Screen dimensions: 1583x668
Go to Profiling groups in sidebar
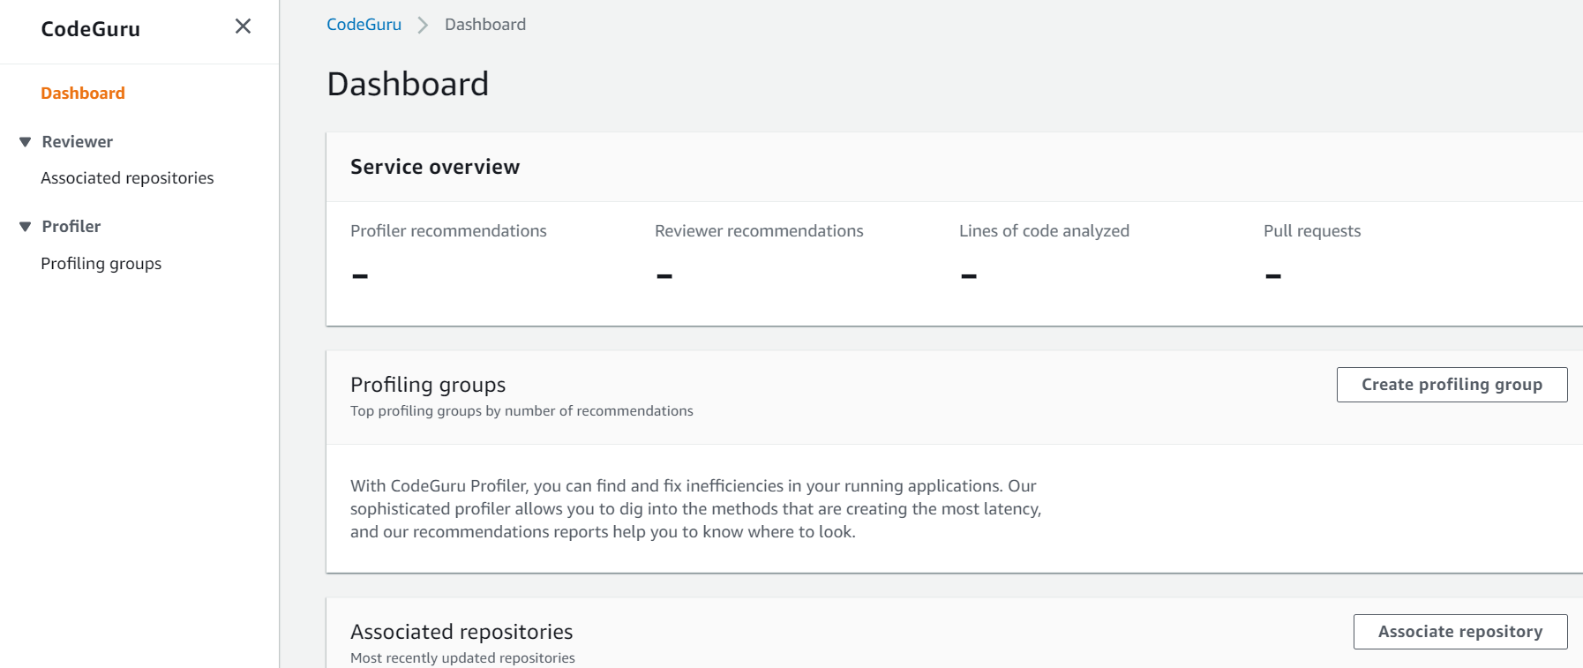pos(101,264)
